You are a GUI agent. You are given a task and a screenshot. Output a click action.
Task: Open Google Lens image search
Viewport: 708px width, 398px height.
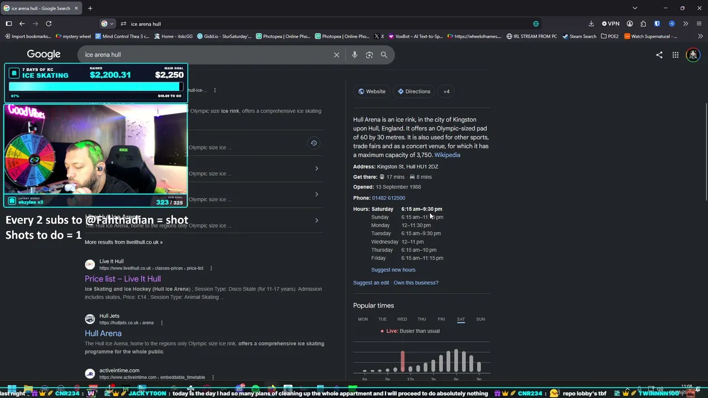point(369,55)
